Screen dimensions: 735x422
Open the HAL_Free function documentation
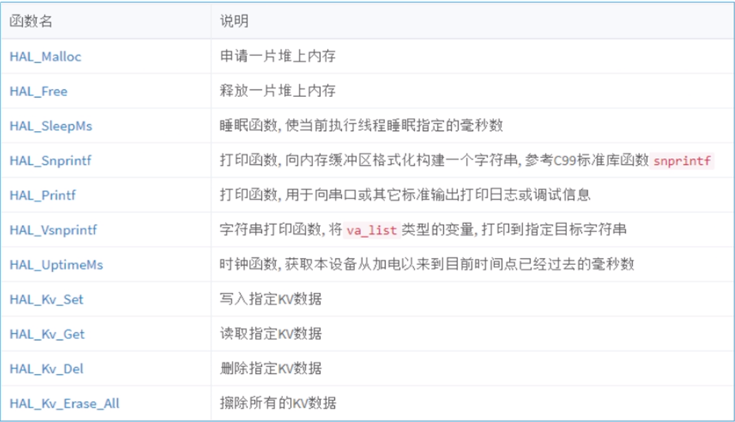point(36,91)
